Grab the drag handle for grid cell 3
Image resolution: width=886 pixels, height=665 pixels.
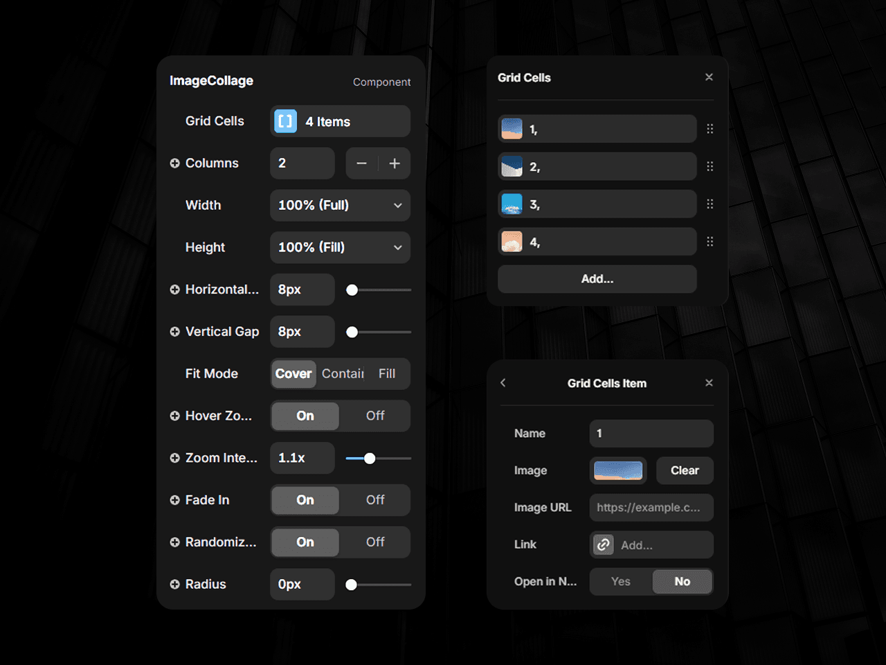(x=709, y=204)
